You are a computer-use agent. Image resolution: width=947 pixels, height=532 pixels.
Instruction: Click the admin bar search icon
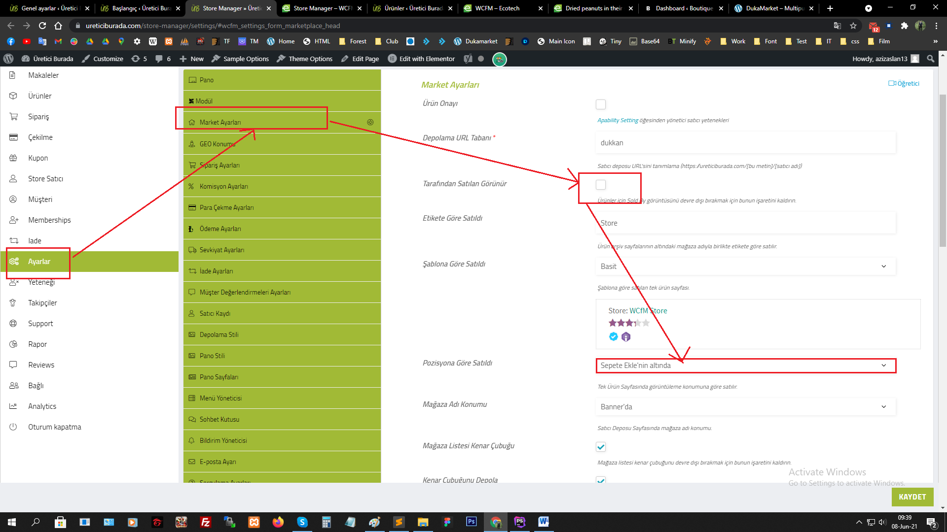pyautogui.click(x=931, y=59)
